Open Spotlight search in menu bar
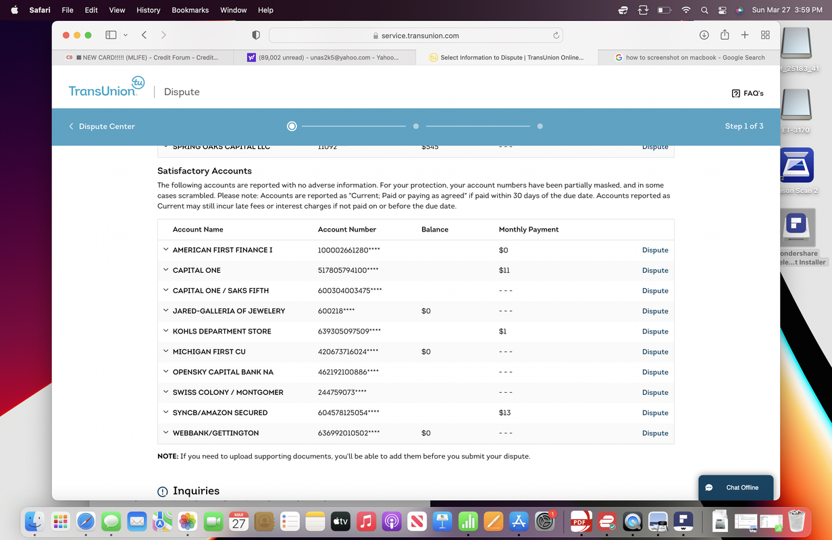This screenshot has height=540, width=832. pos(705,10)
